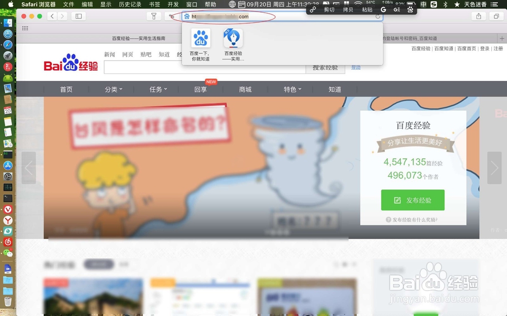The image size is (507, 316).
Task: Open the 书签 menu
Action: [155, 4]
